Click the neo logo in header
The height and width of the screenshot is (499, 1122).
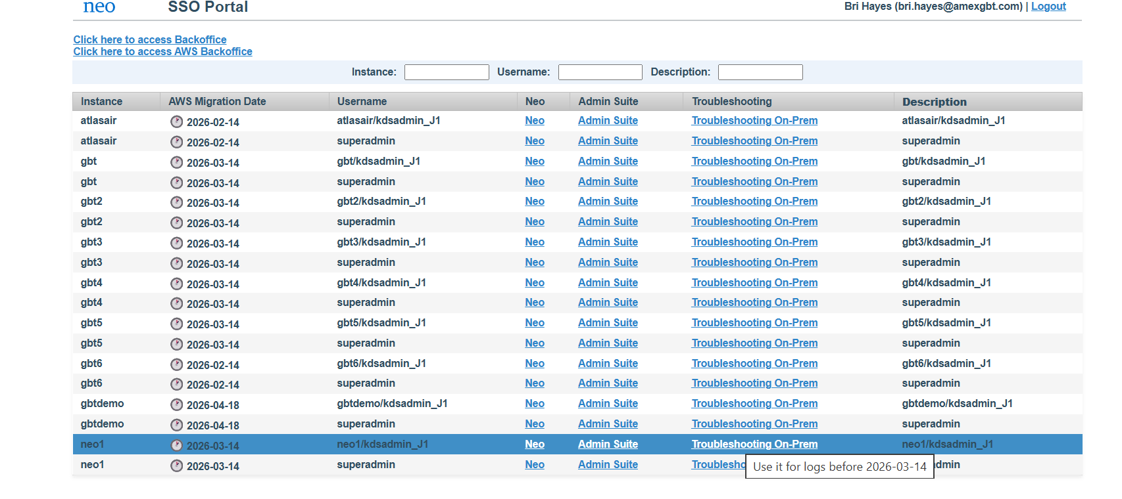point(99,7)
